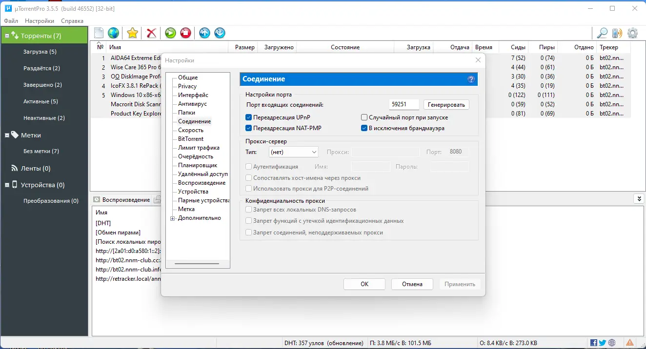The image size is (646, 349).
Task: Select Планировщик in settings tree
Action: tap(198, 165)
